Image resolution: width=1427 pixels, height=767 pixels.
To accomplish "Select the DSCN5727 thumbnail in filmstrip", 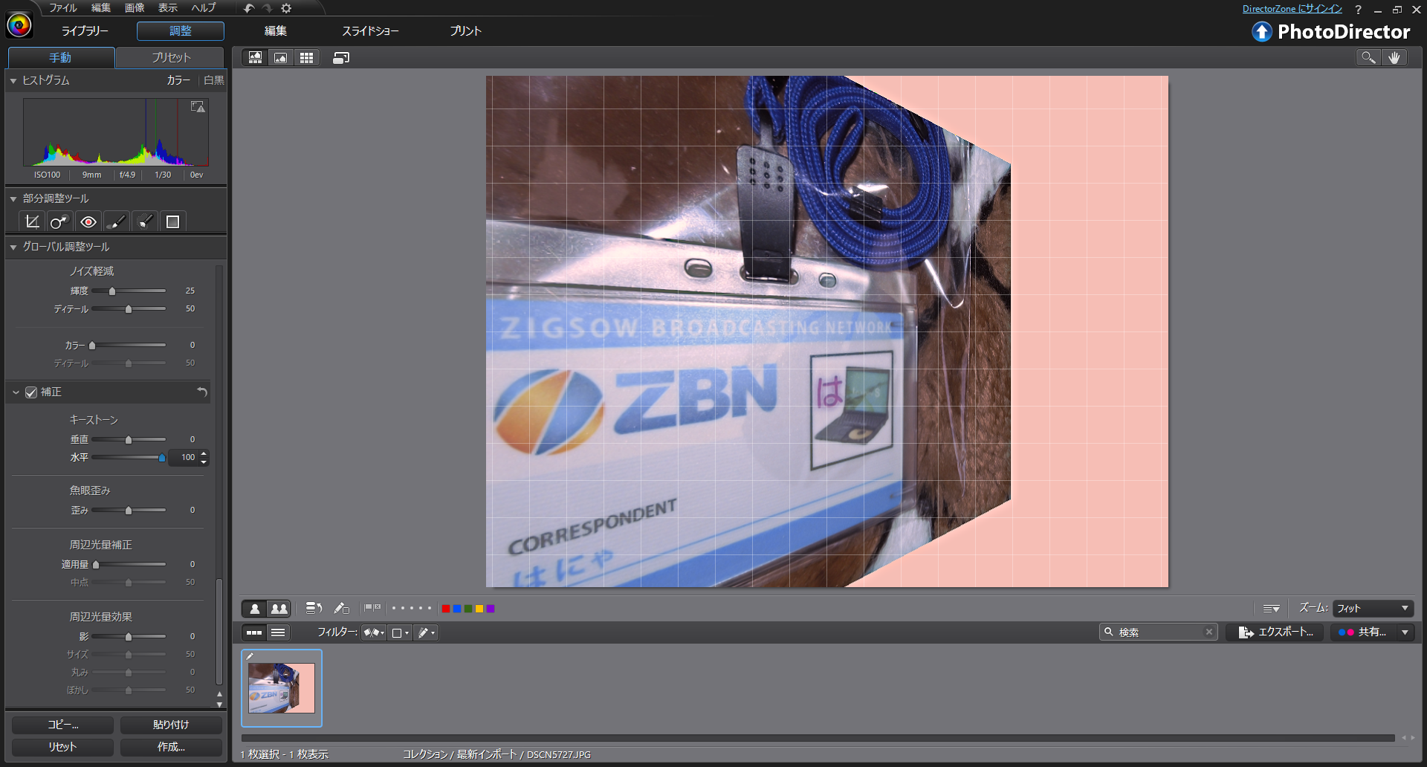I will click(282, 688).
